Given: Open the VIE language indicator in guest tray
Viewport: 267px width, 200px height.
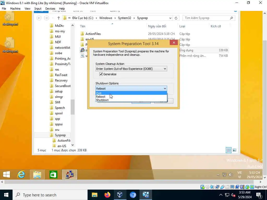Looking at the screenshot, I should (x=240, y=172).
